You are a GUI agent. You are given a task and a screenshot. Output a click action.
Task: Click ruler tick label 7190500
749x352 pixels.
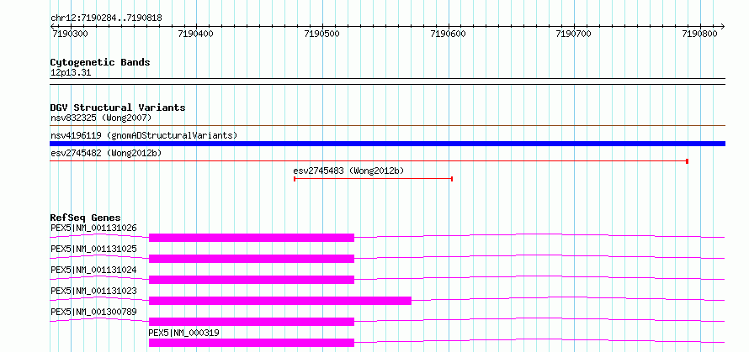321,34
